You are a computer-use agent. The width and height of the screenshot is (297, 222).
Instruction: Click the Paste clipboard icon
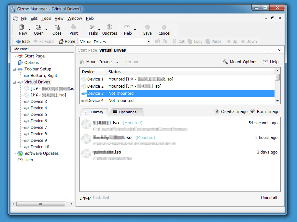(208, 41)
